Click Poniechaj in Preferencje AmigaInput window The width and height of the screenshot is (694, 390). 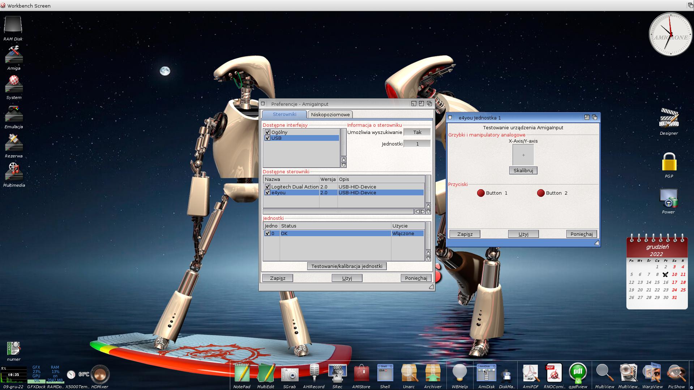coord(416,278)
